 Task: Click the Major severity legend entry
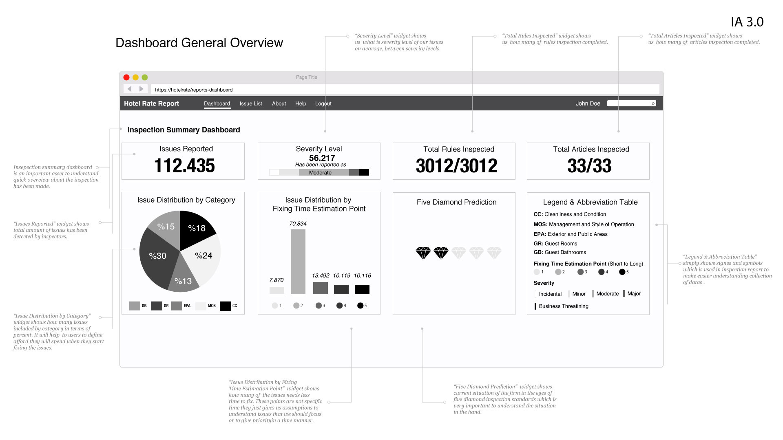pyautogui.click(x=632, y=294)
